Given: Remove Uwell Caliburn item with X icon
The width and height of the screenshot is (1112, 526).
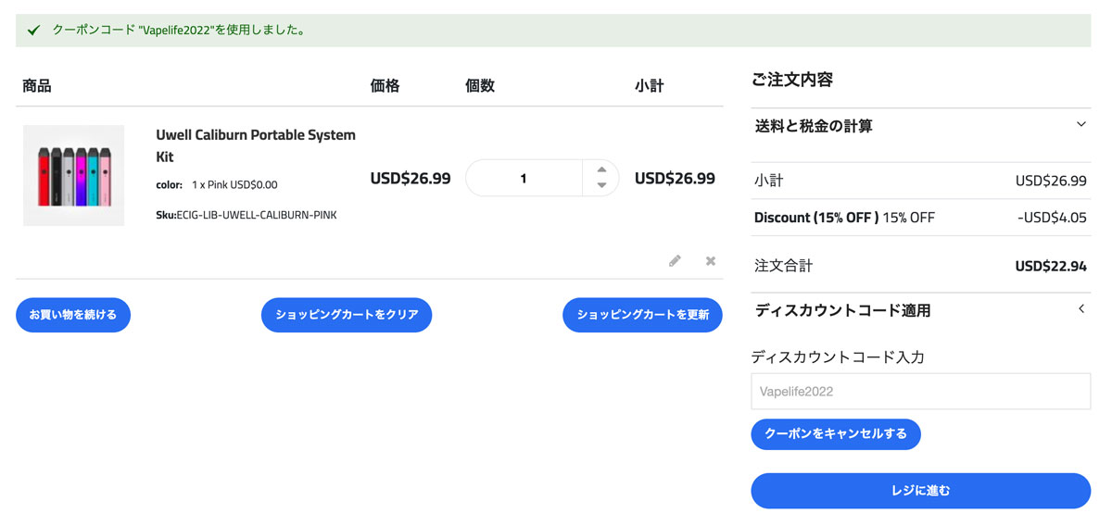Looking at the screenshot, I should coord(711,261).
